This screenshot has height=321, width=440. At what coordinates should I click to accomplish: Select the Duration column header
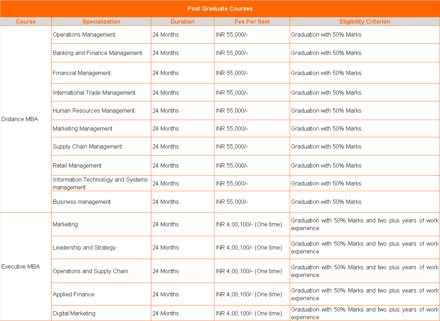[x=182, y=21]
